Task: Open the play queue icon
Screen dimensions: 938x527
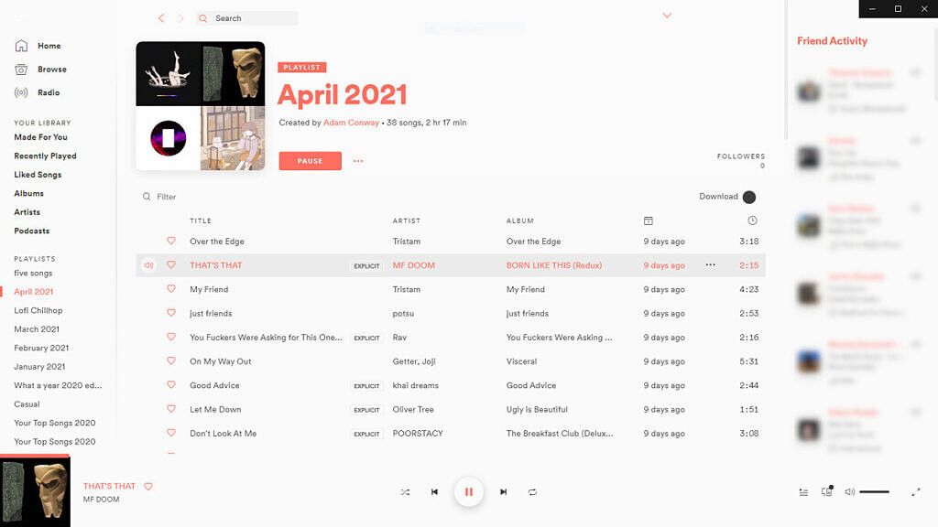Action: tap(802, 491)
